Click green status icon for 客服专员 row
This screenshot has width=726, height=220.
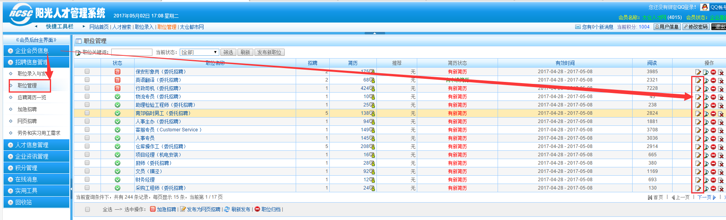(x=118, y=130)
